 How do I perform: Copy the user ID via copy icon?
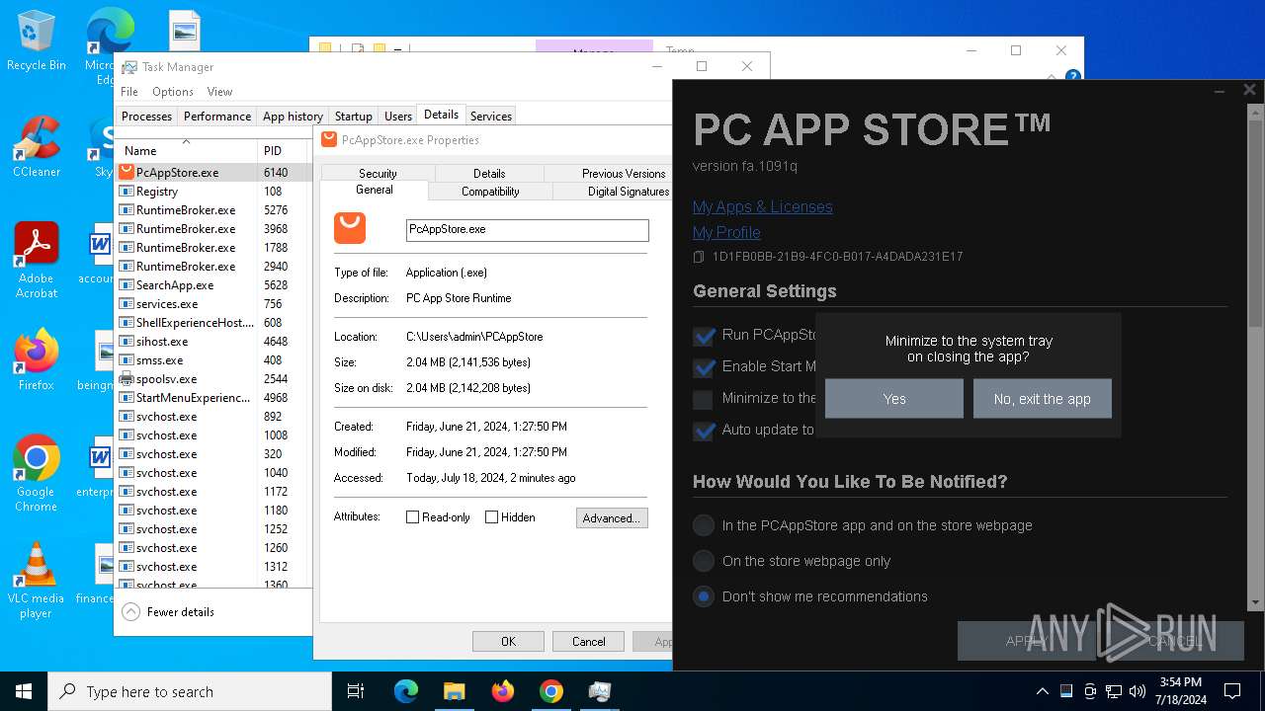tap(699, 257)
